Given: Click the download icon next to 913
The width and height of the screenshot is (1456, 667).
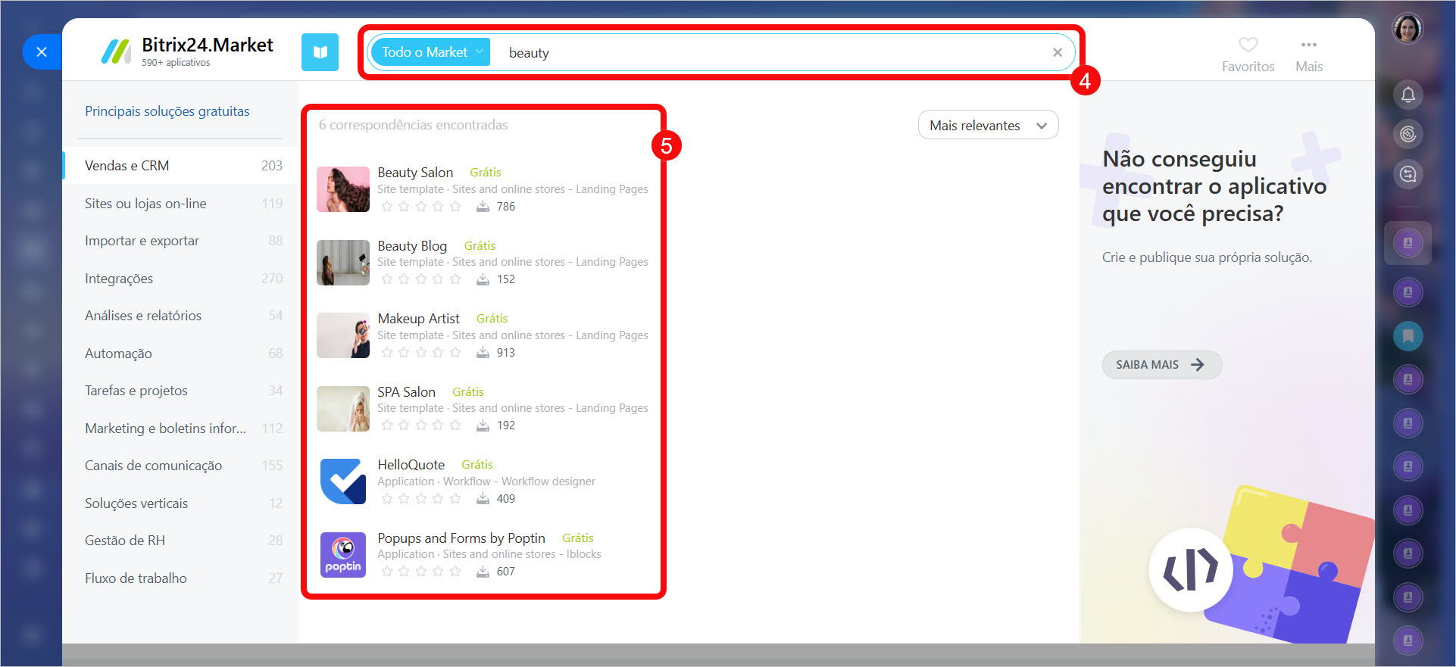Looking at the screenshot, I should pyautogui.click(x=483, y=353).
